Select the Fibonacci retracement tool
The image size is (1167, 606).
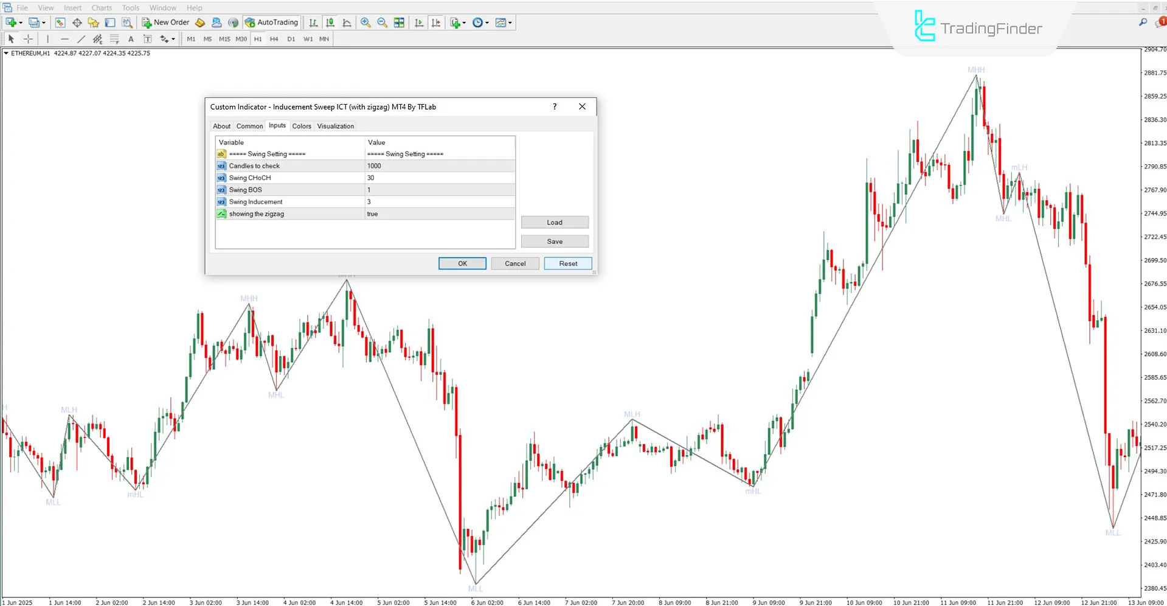pos(114,38)
